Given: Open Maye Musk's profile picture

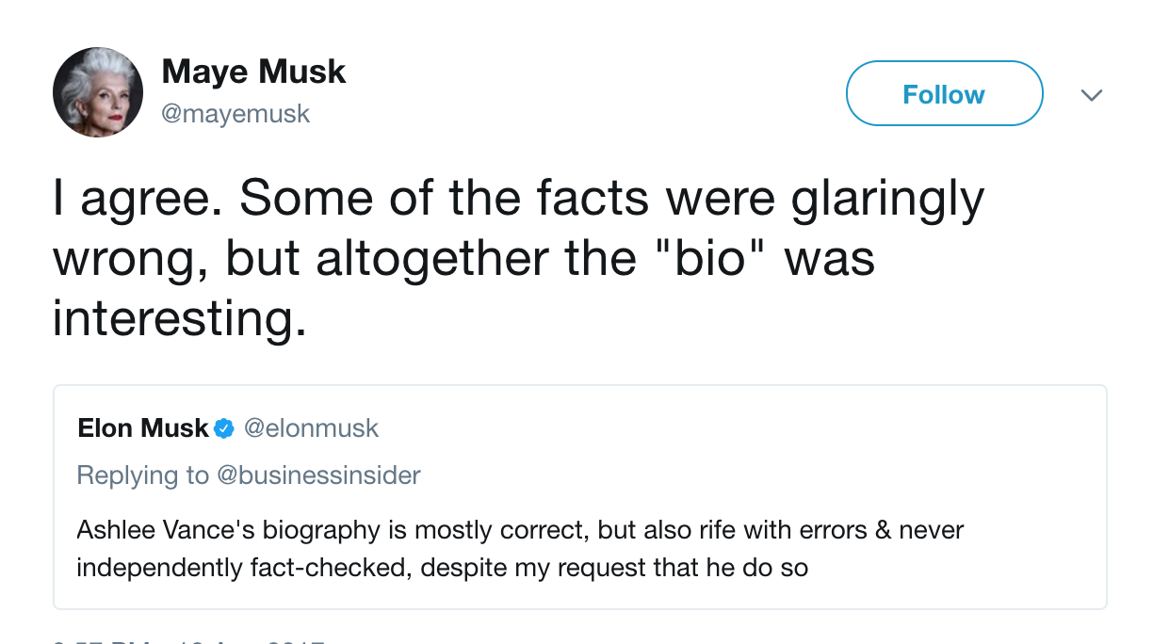Looking at the screenshot, I should [x=98, y=92].
